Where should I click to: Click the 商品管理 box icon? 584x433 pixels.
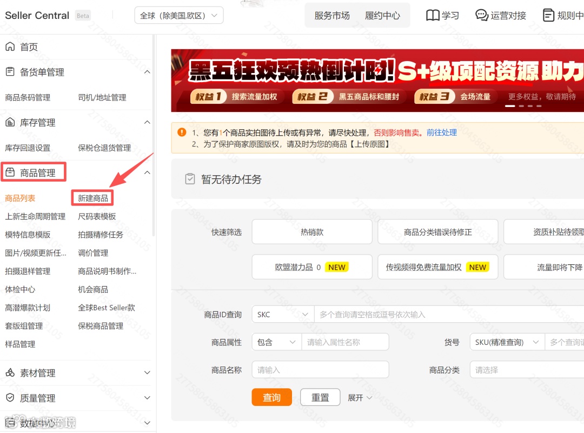[10, 172]
